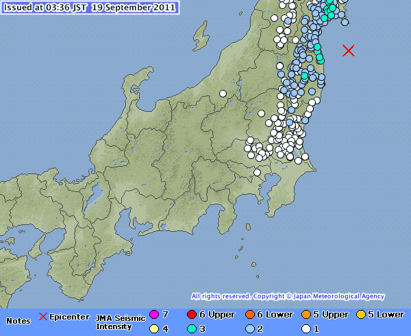This screenshot has width=411, height=336.
Task: Select the red 6 Upper legend circle
Action: tap(191, 315)
